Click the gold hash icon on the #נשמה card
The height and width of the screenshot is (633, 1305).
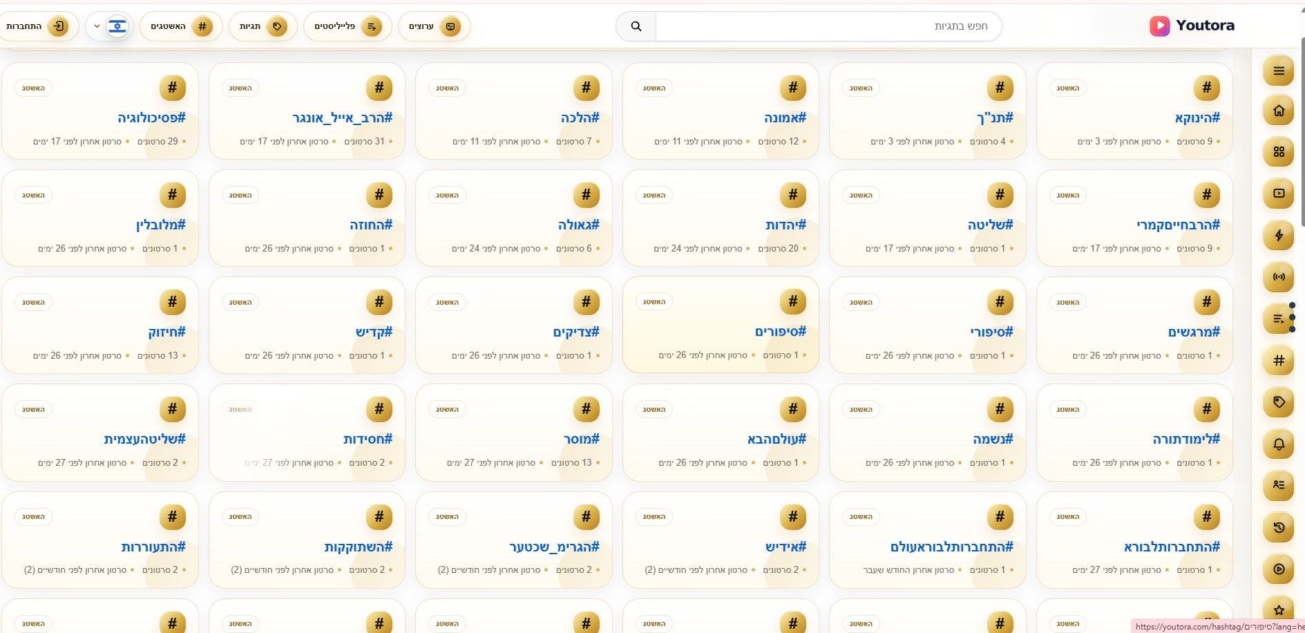click(1000, 409)
